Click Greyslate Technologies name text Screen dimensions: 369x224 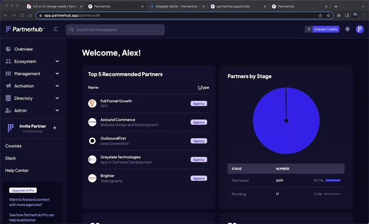coord(121,157)
